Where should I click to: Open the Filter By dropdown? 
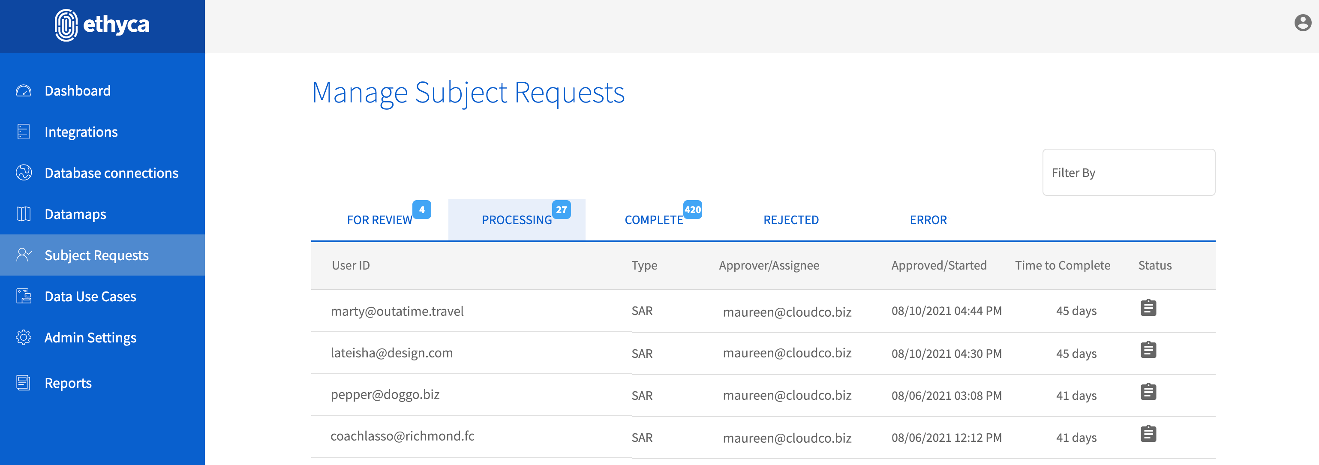pyautogui.click(x=1128, y=173)
